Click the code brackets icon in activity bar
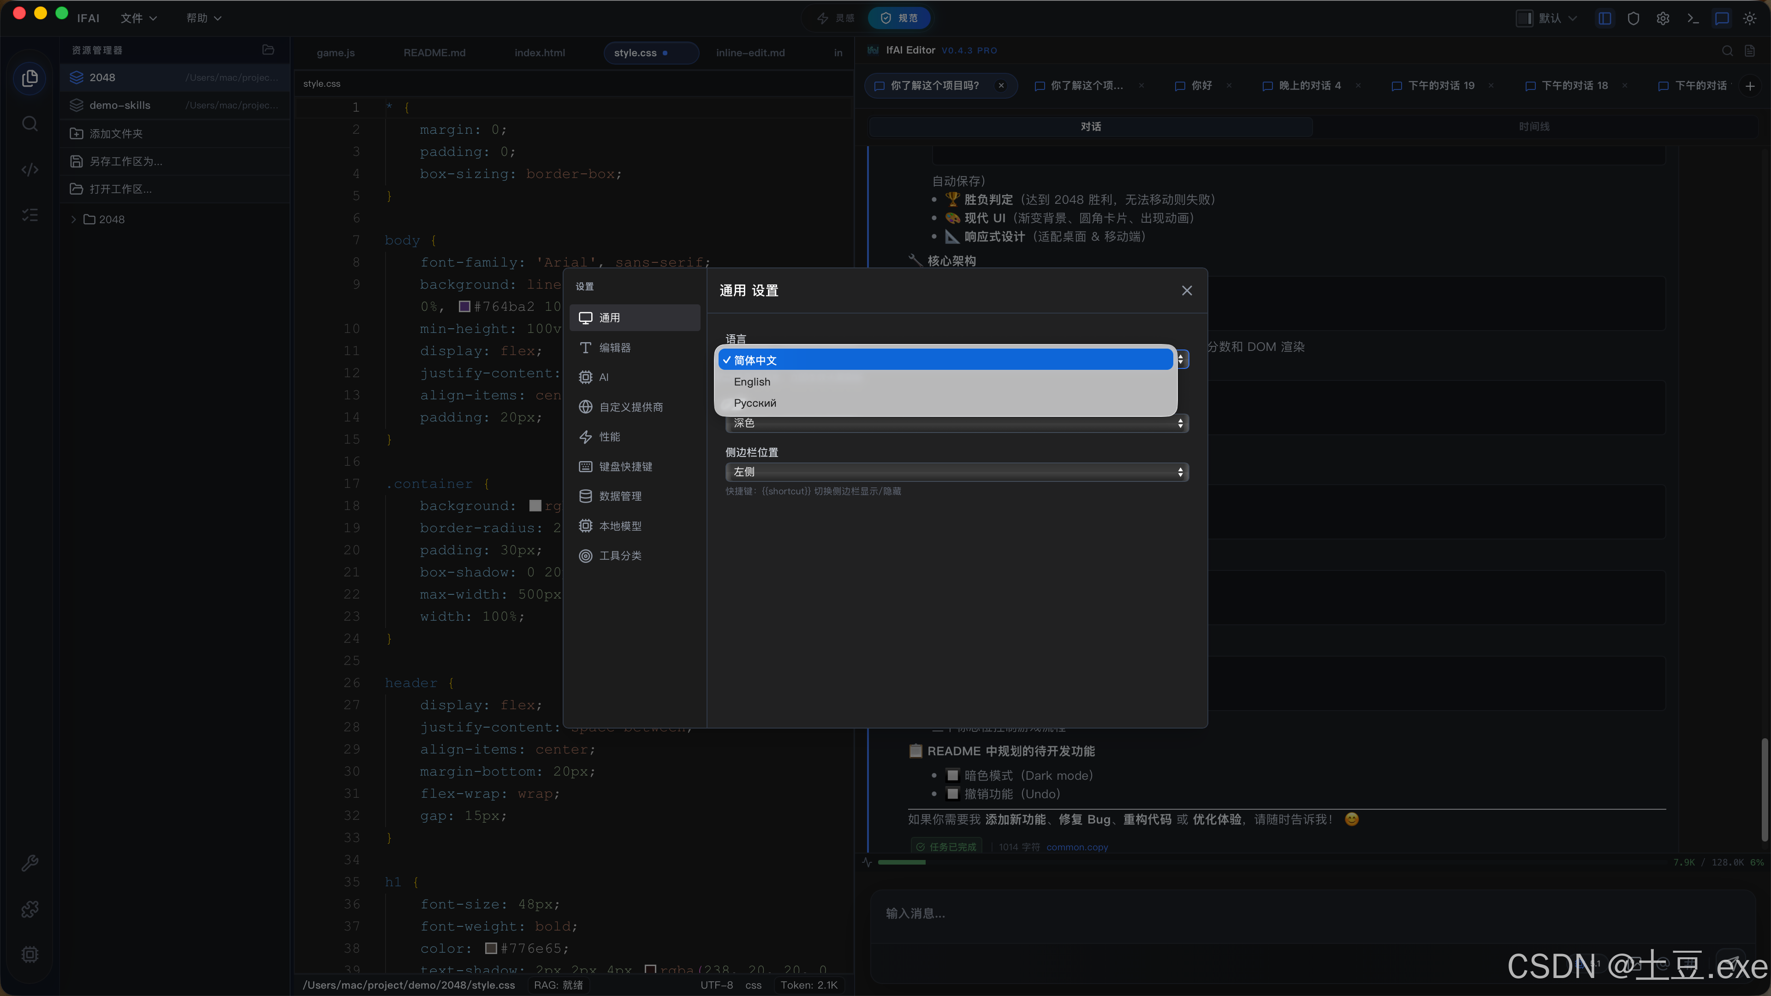 tap(30, 169)
